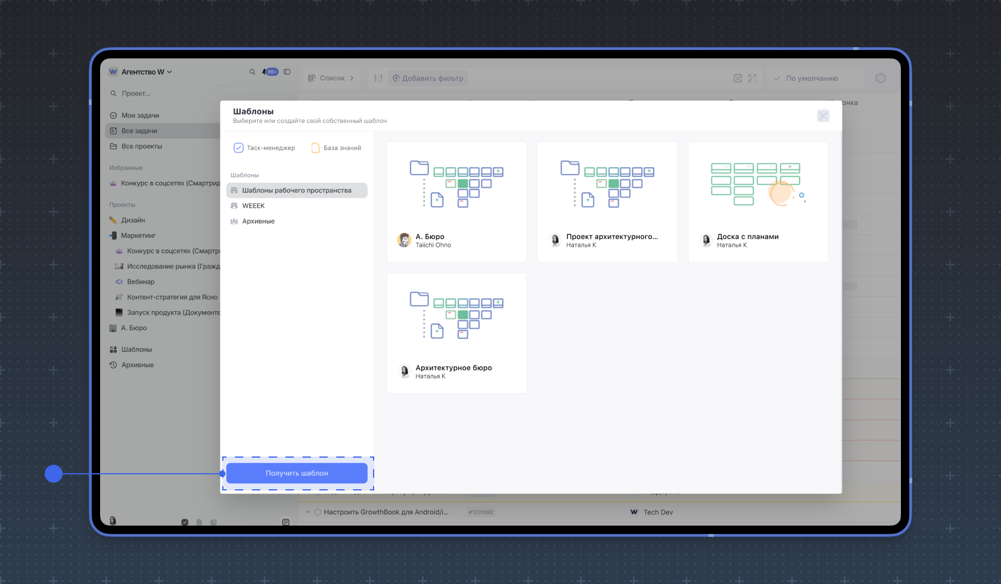
Task: Open the Список view dropdown
Action: coord(331,78)
